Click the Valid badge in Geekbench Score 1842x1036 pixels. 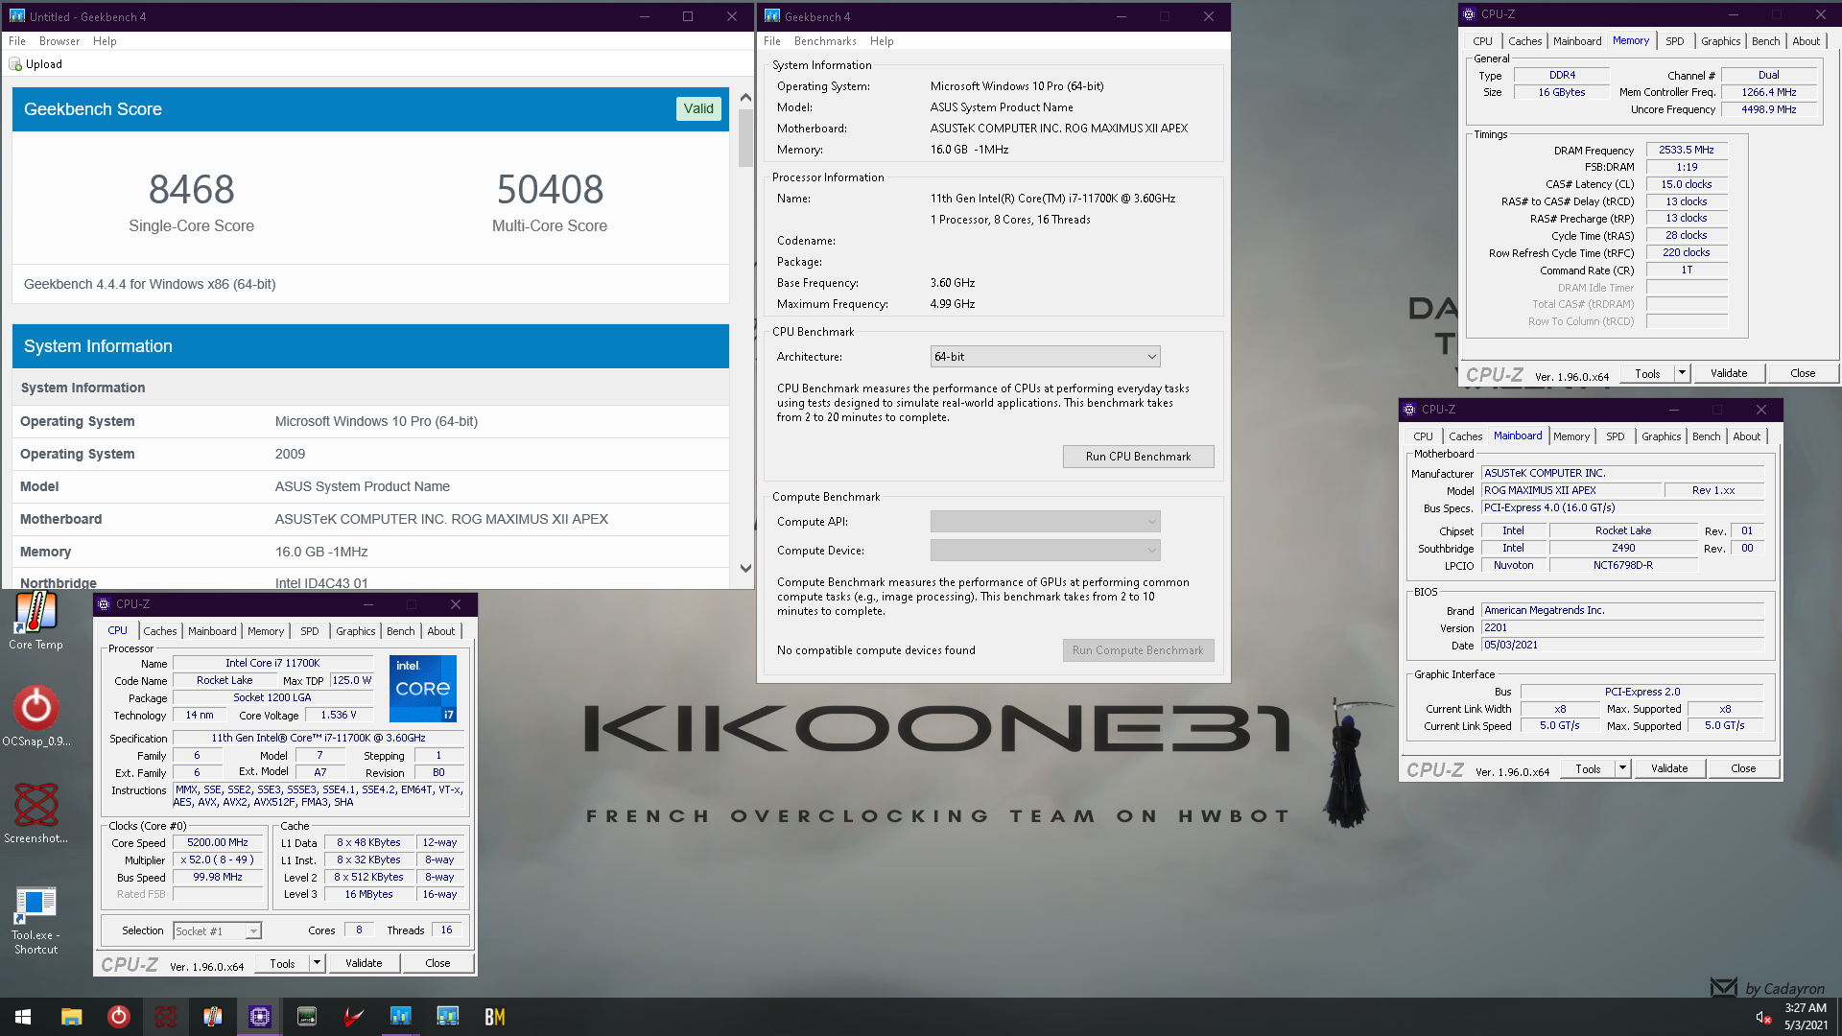(x=698, y=108)
